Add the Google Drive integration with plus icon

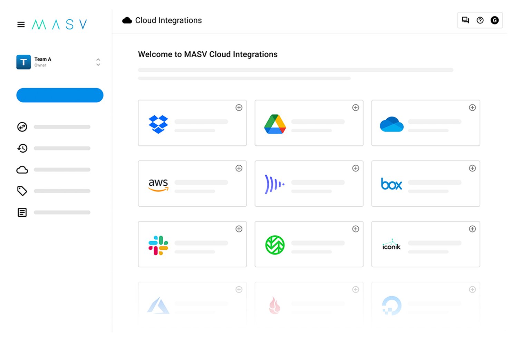point(356,107)
